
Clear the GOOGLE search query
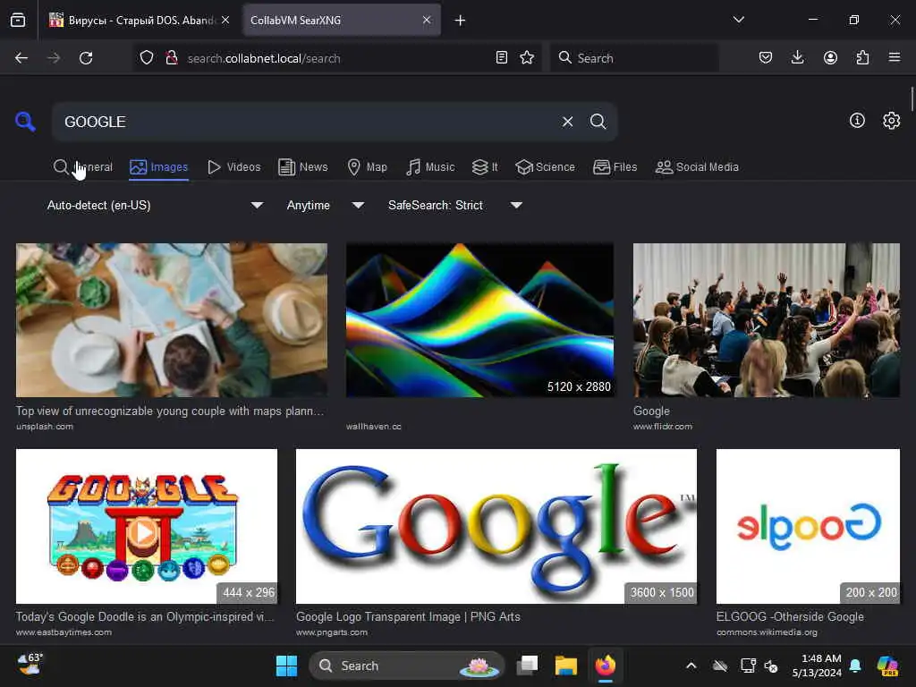coord(567,122)
